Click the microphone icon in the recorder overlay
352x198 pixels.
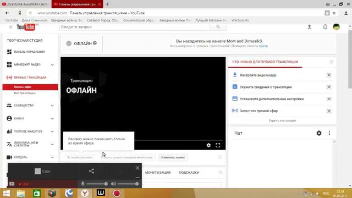click(x=82, y=184)
